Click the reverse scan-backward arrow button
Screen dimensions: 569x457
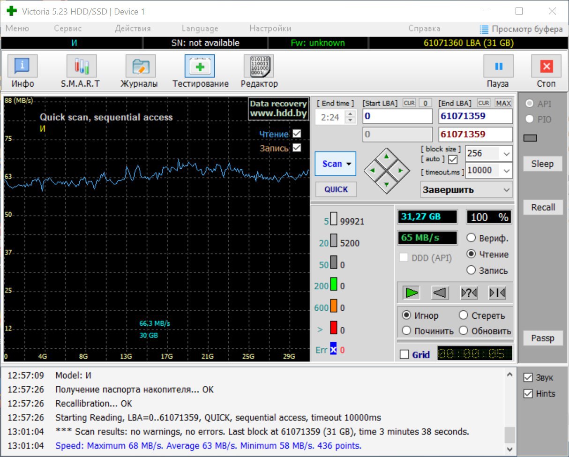click(x=440, y=293)
